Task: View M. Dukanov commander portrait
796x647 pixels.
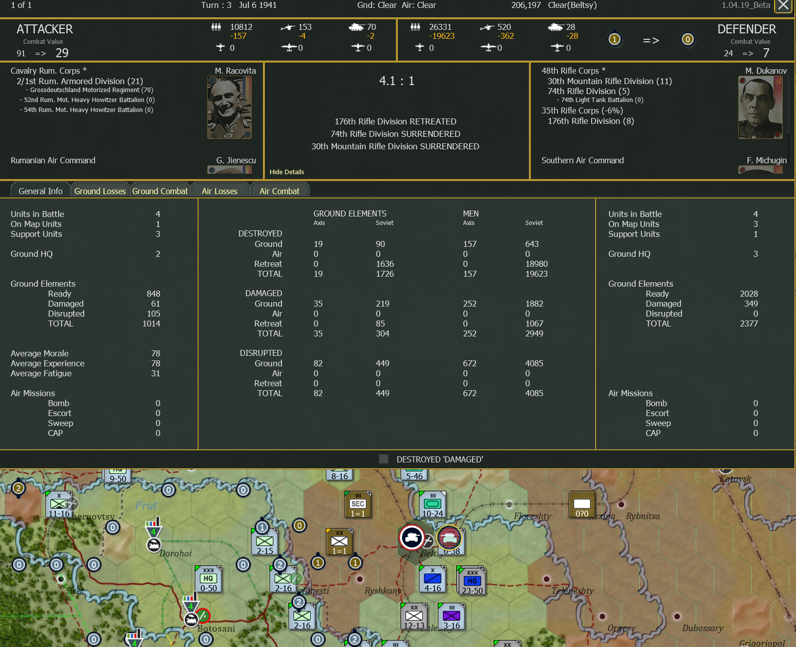Action: [760, 108]
